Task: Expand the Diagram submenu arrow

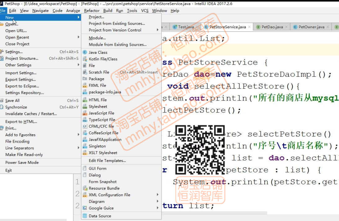Action: point(158,201)
